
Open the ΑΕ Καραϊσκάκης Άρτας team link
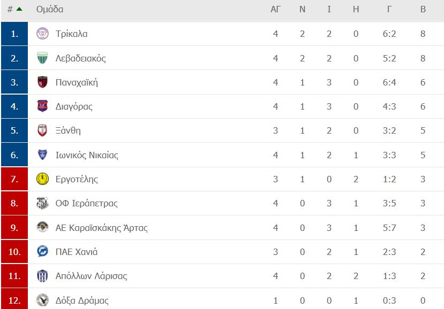coord(101,228)
